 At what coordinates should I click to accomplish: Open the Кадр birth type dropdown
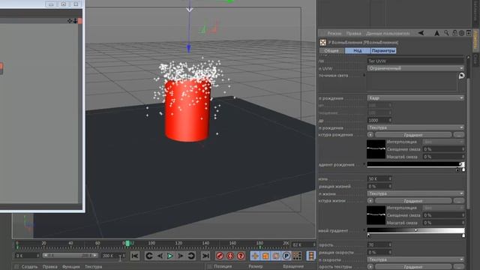[415, 98]
